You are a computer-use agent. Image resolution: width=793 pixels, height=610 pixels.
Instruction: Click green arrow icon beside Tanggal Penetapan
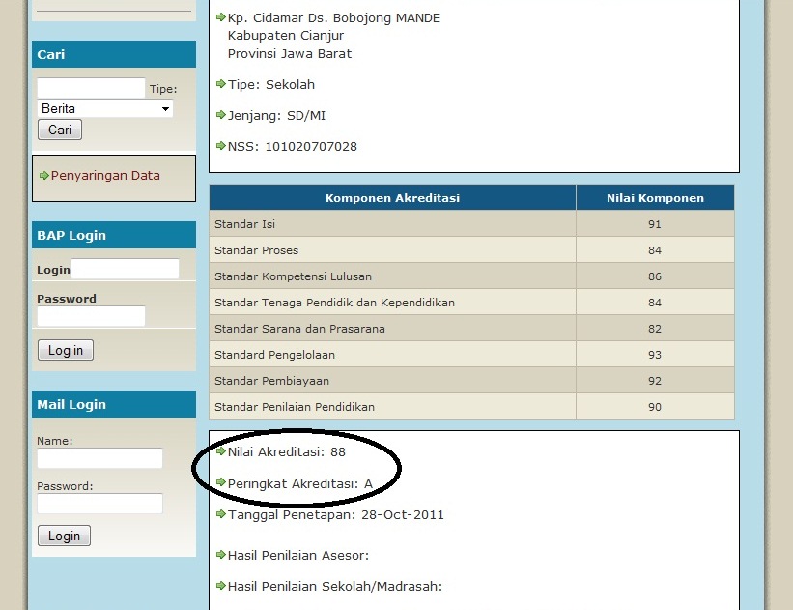pyautogui.click(x=220, y=514)
